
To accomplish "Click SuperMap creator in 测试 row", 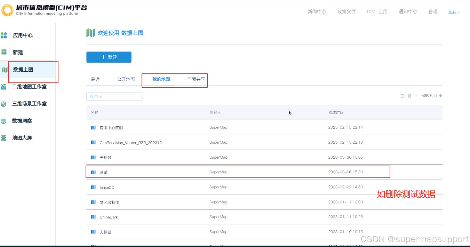I will coord(218,172).
